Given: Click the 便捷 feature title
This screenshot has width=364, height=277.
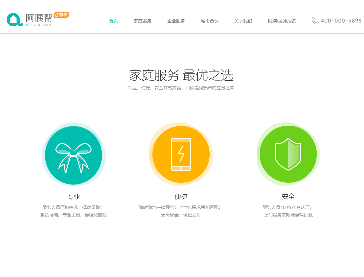Looking at the screenshot, I should 181,197.
